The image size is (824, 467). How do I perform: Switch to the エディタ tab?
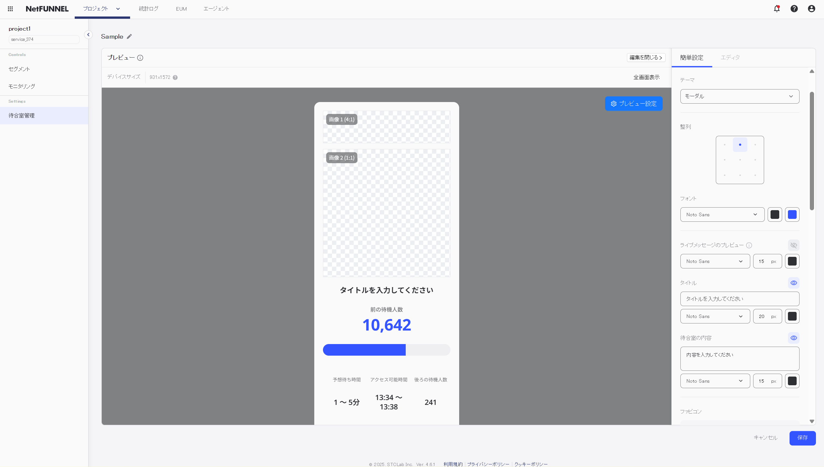tap(730, 58)
